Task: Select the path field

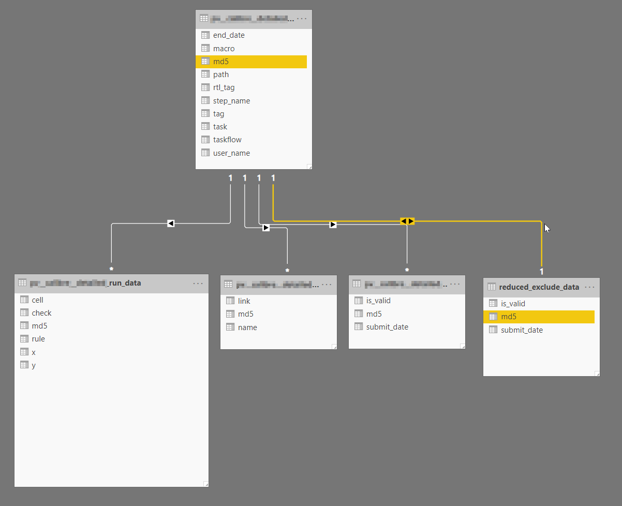Action: [251, 75]
